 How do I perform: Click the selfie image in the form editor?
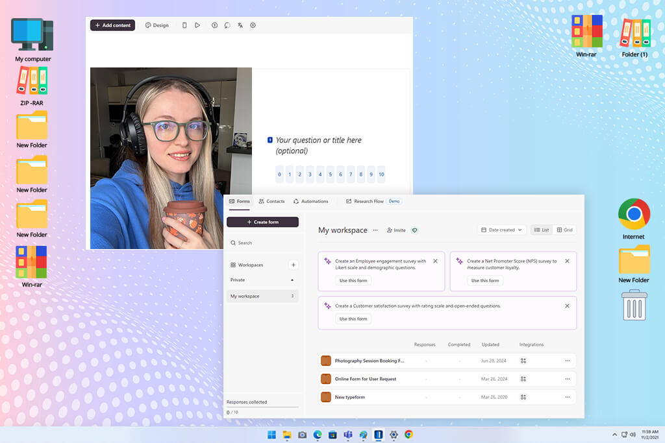pos(171,158)
